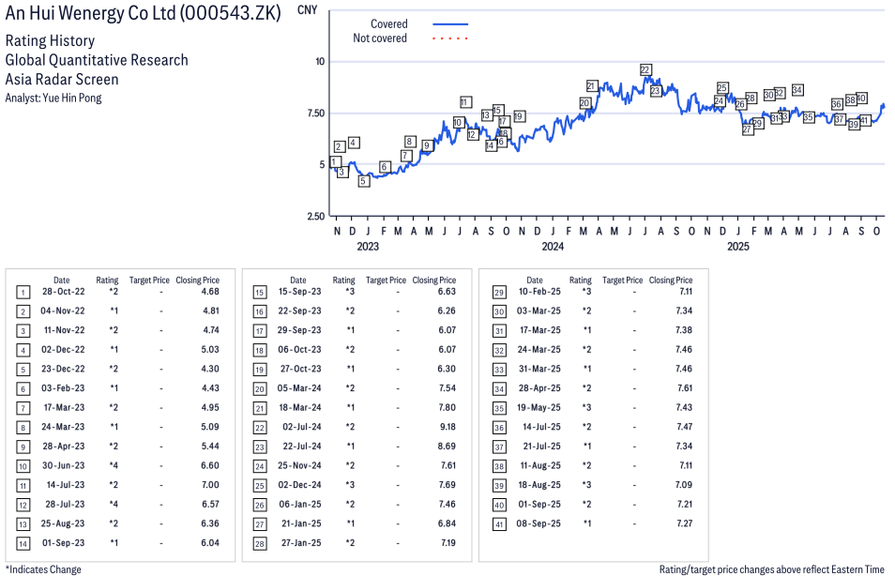Click chart marker 21 in early 2024
Viewport: 895px width, 576px height.
tap(592, 85)
